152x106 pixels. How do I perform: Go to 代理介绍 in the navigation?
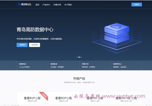tap(57, 5)
